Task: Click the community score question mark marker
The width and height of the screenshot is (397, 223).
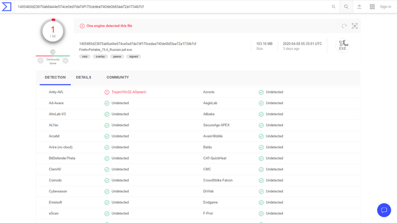Action: pos(53,52)
